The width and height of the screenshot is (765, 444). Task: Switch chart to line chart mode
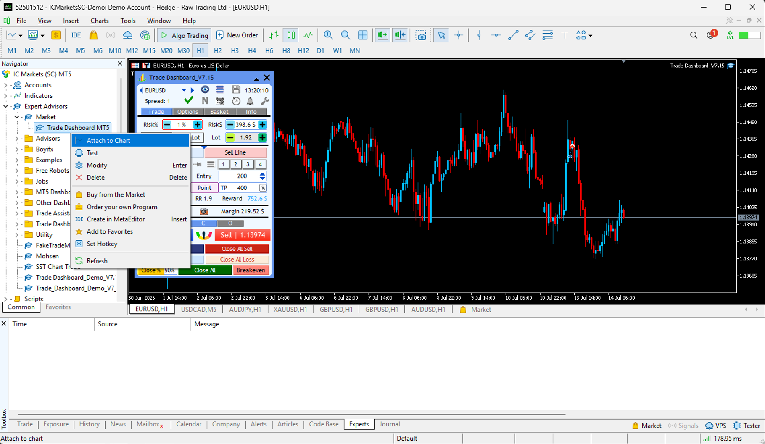pos(308,35)
